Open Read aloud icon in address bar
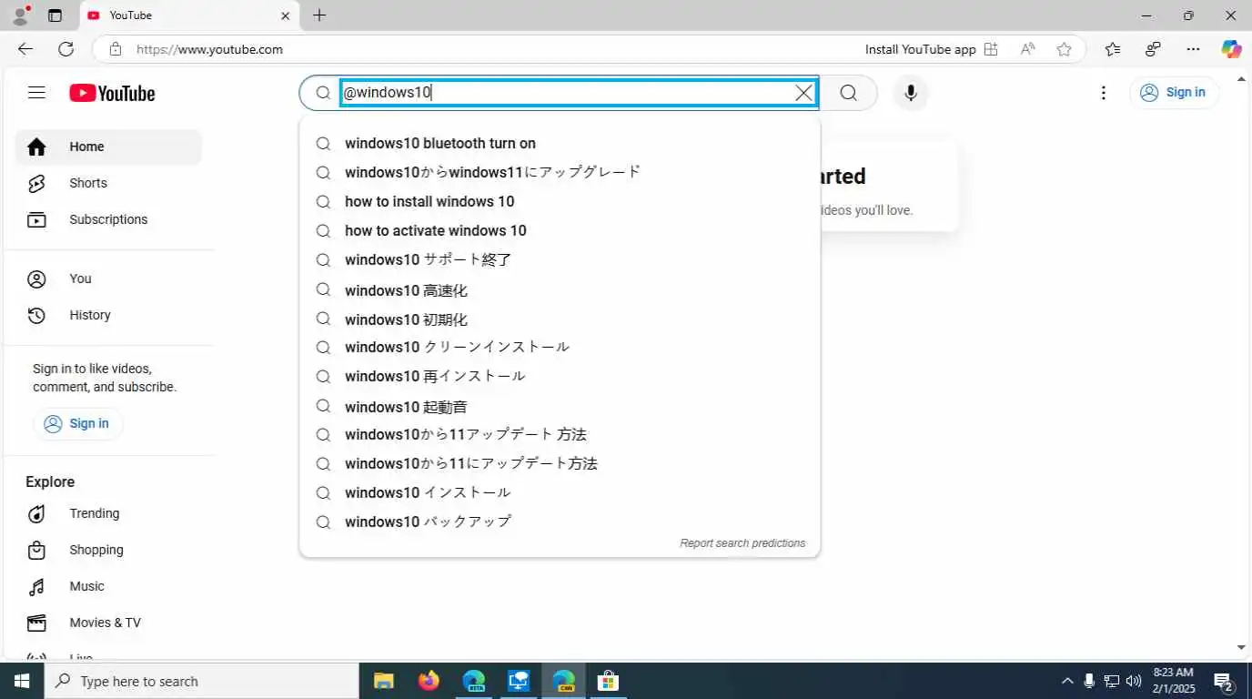1252x699 pixels. (x=1028, y=49)
